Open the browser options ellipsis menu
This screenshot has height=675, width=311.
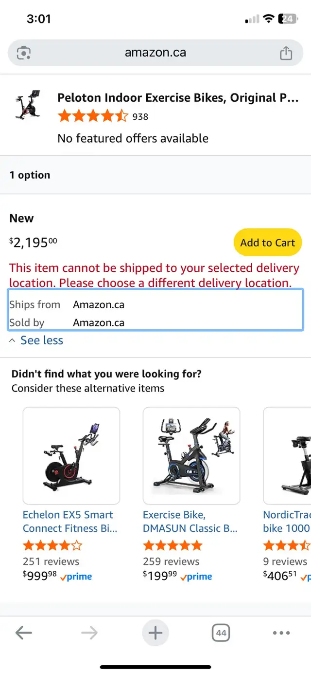click(x=281, y=632)
